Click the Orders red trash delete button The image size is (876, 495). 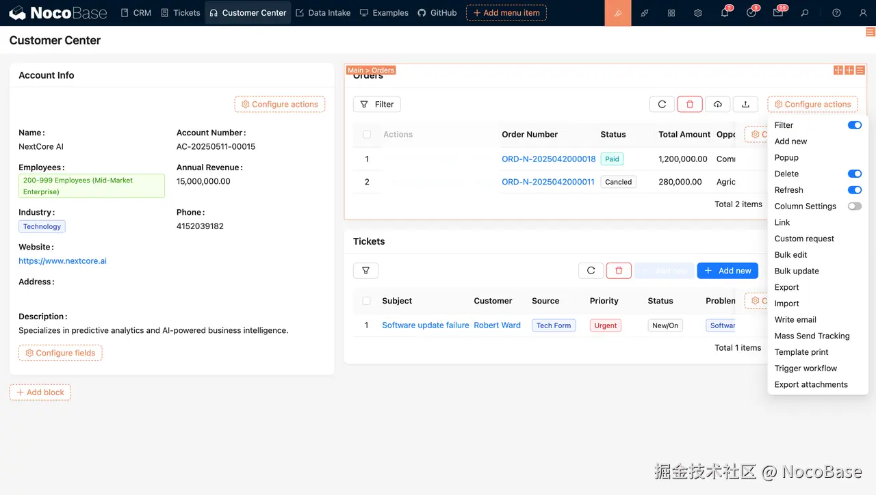pyautogui.click(x=690, y=104)
